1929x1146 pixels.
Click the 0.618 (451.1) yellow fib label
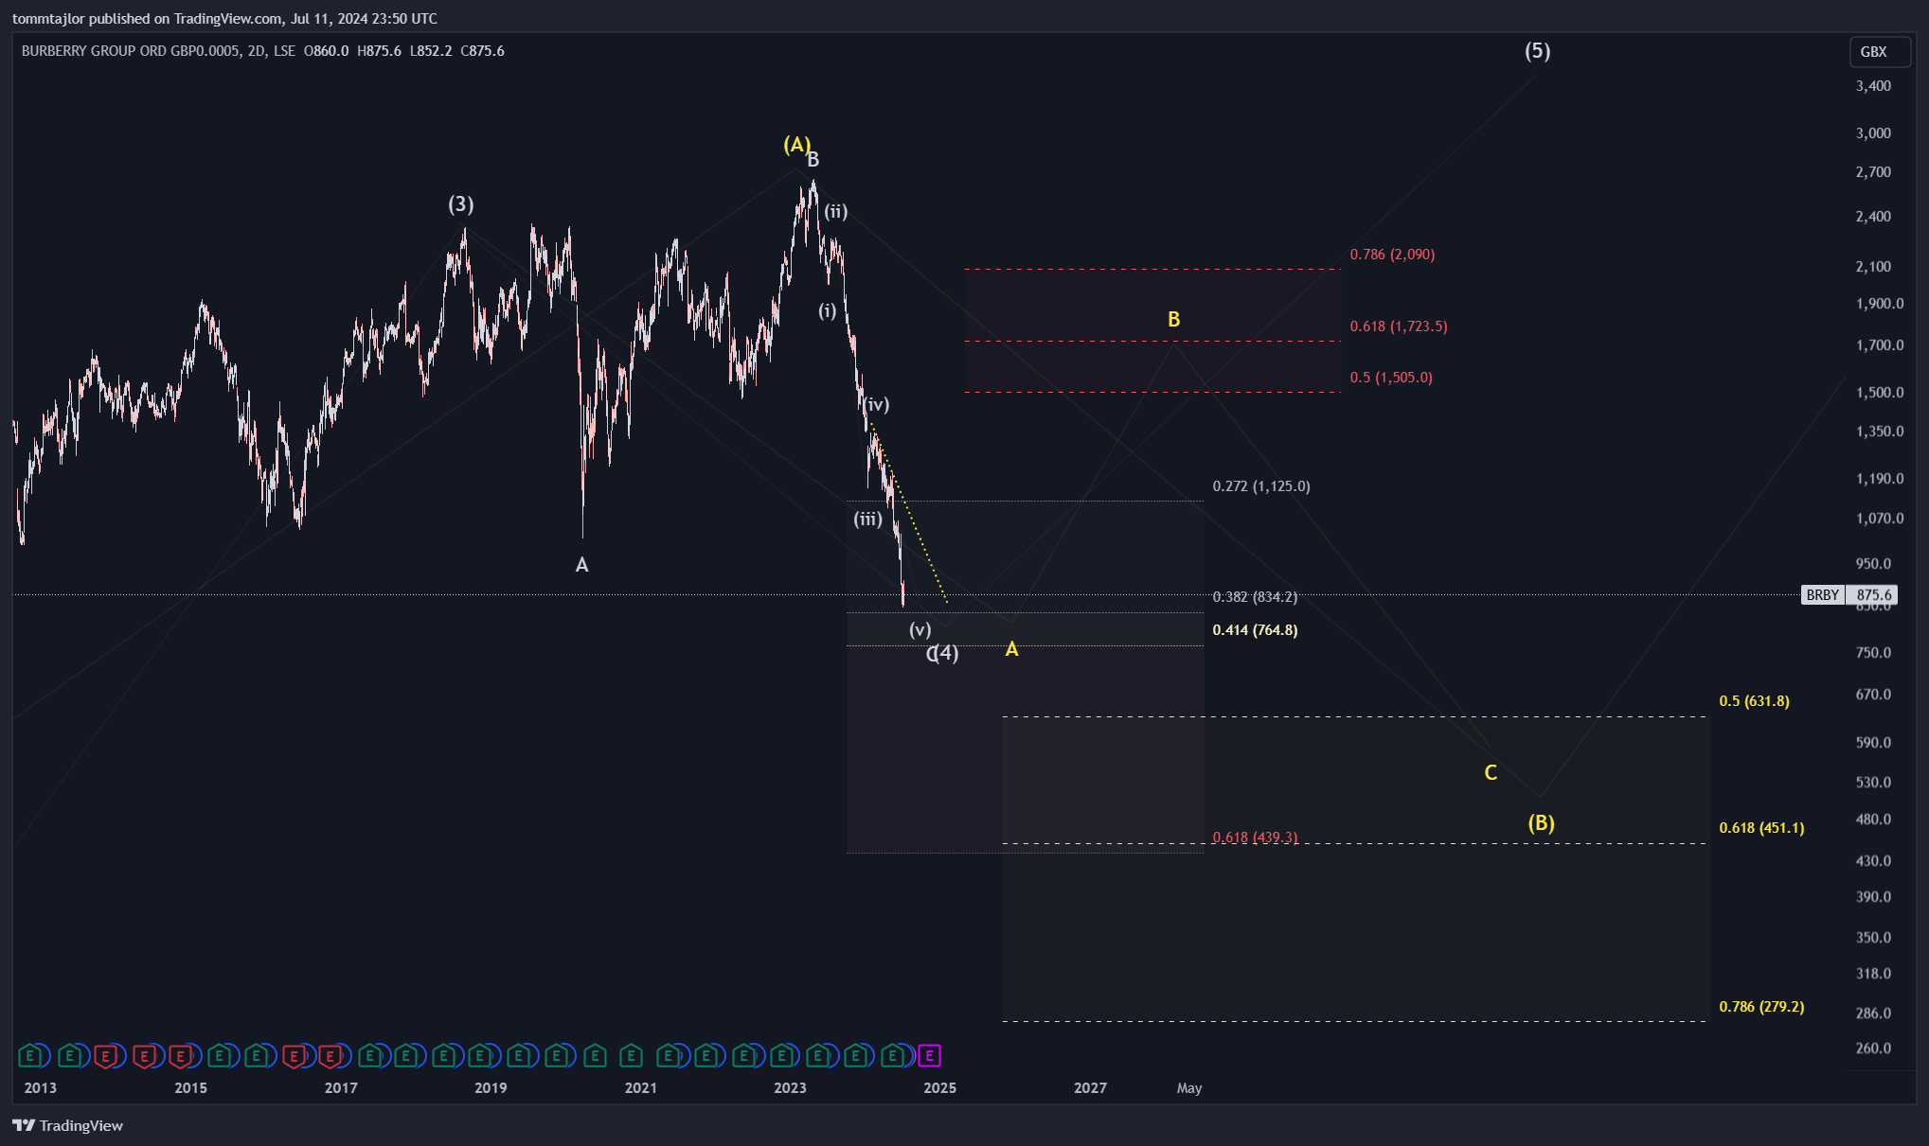pos(1761,828)
